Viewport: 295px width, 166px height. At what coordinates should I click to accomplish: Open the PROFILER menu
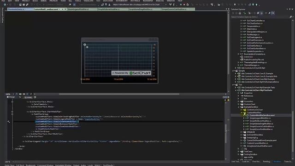(x=53, y=1)
